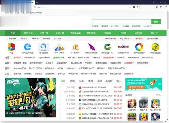Close the current browser tab
Viewport: 169px width, 123px height.
pos(33,2)
